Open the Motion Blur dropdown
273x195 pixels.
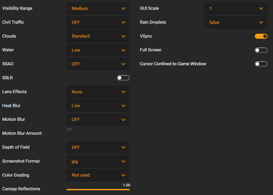click(98, 119)
